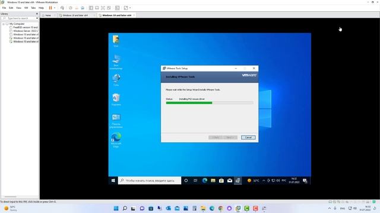Screen dimensions: 380x213
Task: Click the green installation progress bar
Action: pos(189,103)
